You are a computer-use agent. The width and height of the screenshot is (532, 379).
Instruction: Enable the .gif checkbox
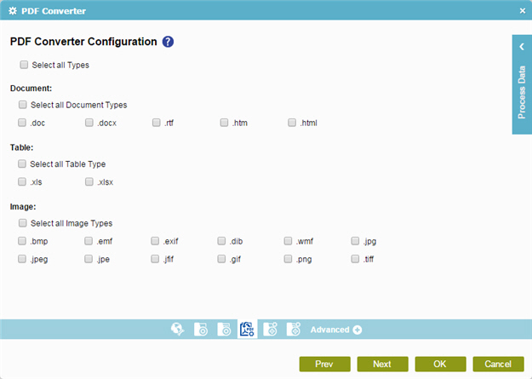tap(221, 259)
